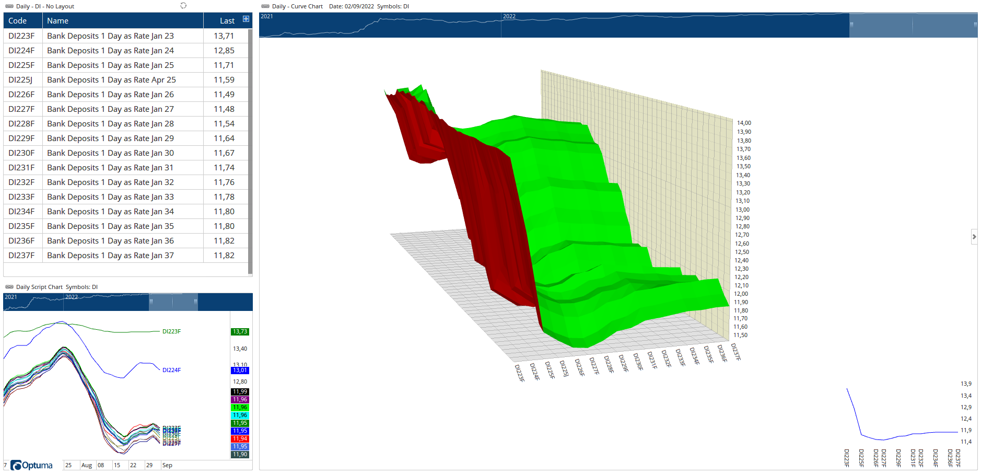The image size is (981, 474).
Task: Select the DI237F row in the watchlist
Action: (21, 256)
